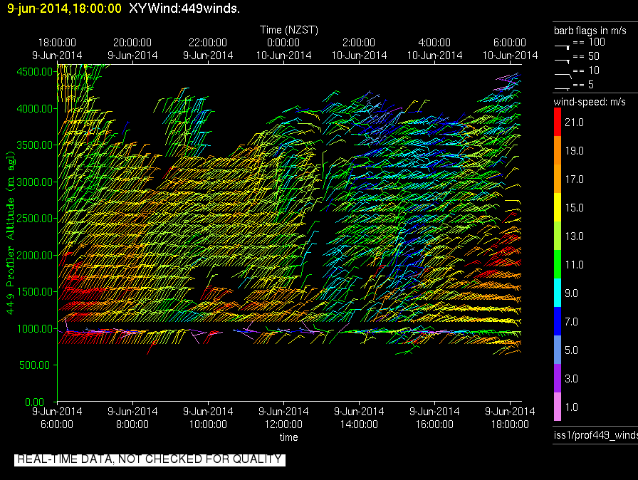Click the 4000.00 altitude tick label
The height and width of the screenshot is (480, 638).
pos(35,109)
